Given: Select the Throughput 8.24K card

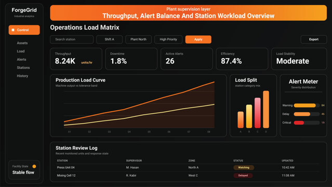Looking at the screenshot, I should 76,59.
